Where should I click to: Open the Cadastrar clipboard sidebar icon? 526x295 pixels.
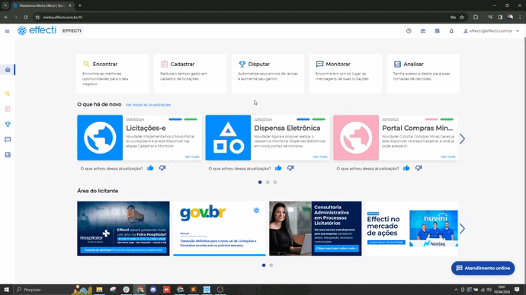tap(8, 109)
